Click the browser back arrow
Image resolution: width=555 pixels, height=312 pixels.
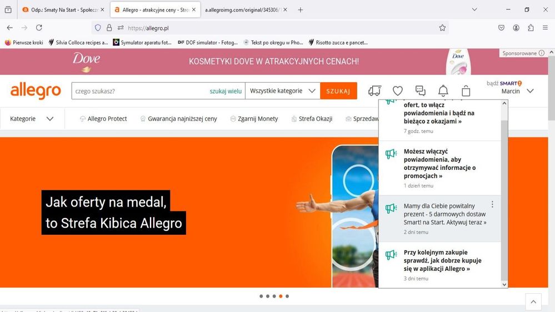coord(9,28)
